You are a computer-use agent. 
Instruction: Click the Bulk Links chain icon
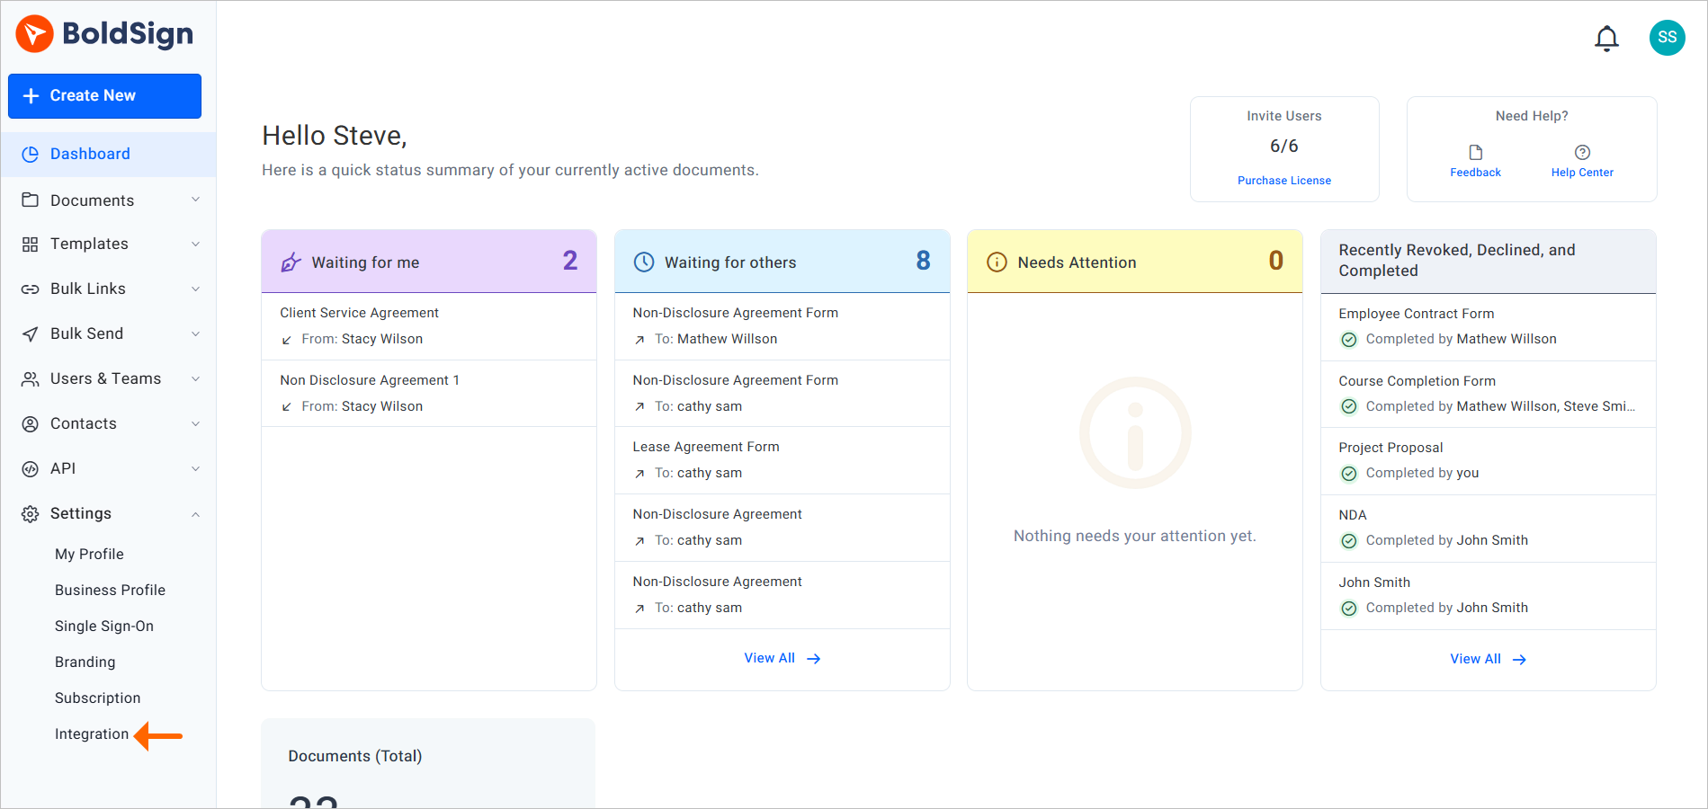pos(31,289)
